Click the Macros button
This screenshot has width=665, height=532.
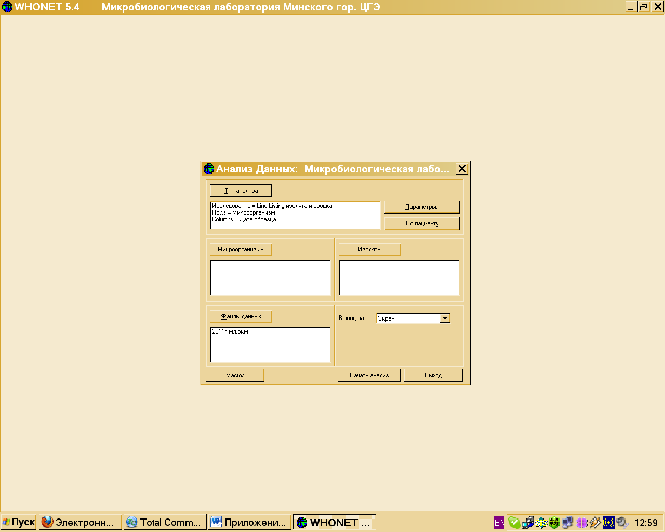tap(235, 375)
